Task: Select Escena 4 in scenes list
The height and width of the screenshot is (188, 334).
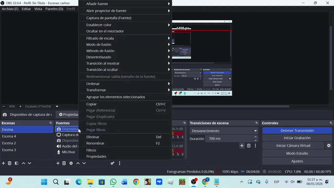Action: (x=27, y=136)
